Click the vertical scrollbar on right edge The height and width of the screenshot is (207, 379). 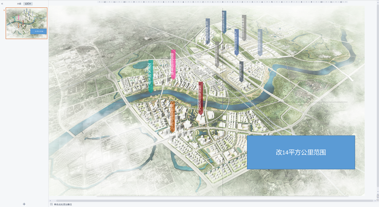pyautogui.click(x=377, y=102)
